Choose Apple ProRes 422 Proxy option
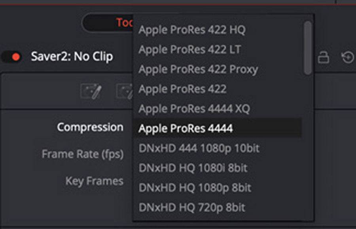Image resolution: width=356 pixels, height=229 pixels. (x=198, y=70)
